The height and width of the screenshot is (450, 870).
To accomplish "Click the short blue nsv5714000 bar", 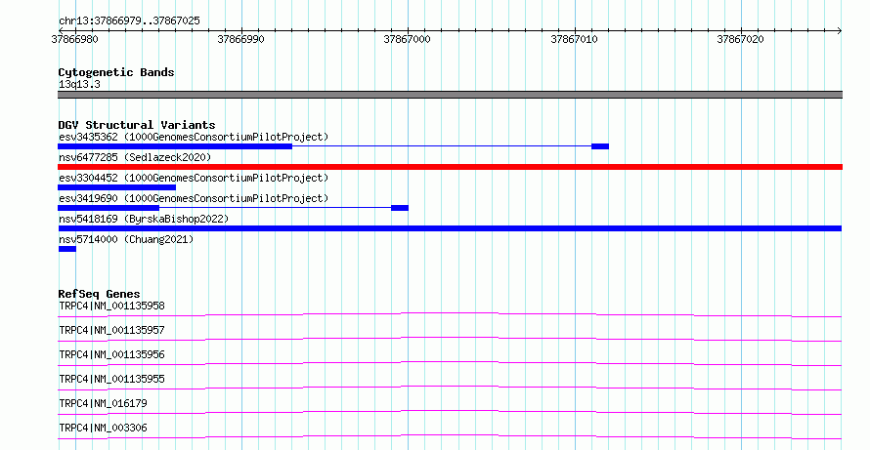I will (x=67, y=249).
